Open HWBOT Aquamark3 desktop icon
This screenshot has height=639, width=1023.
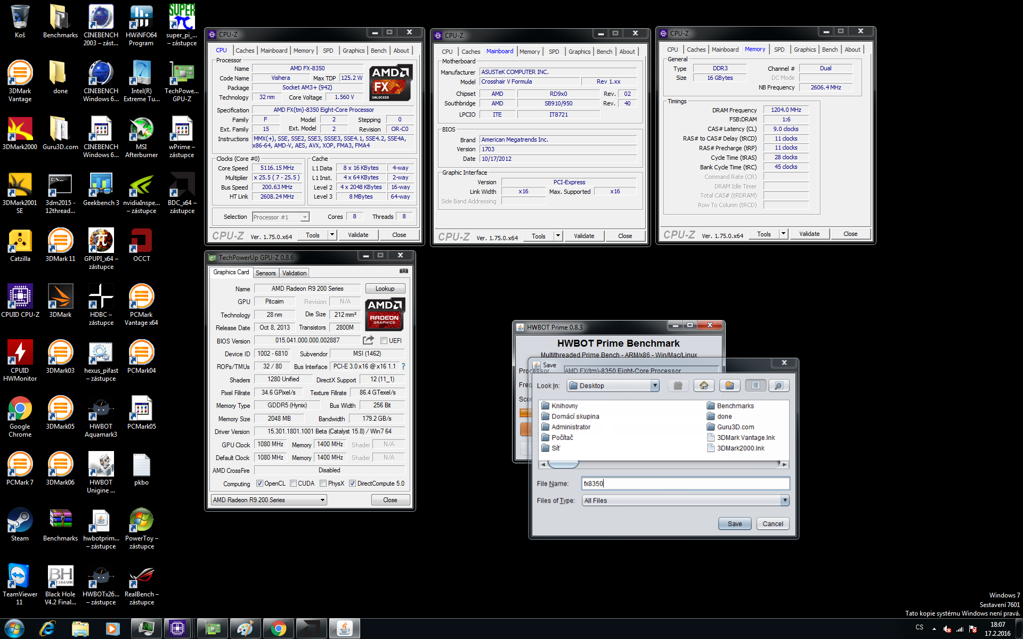pos(101,416)
